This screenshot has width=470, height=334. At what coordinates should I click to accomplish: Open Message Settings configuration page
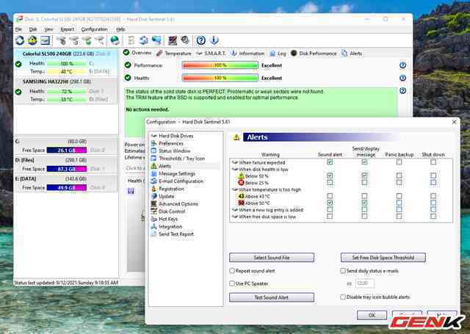(177, 174)
